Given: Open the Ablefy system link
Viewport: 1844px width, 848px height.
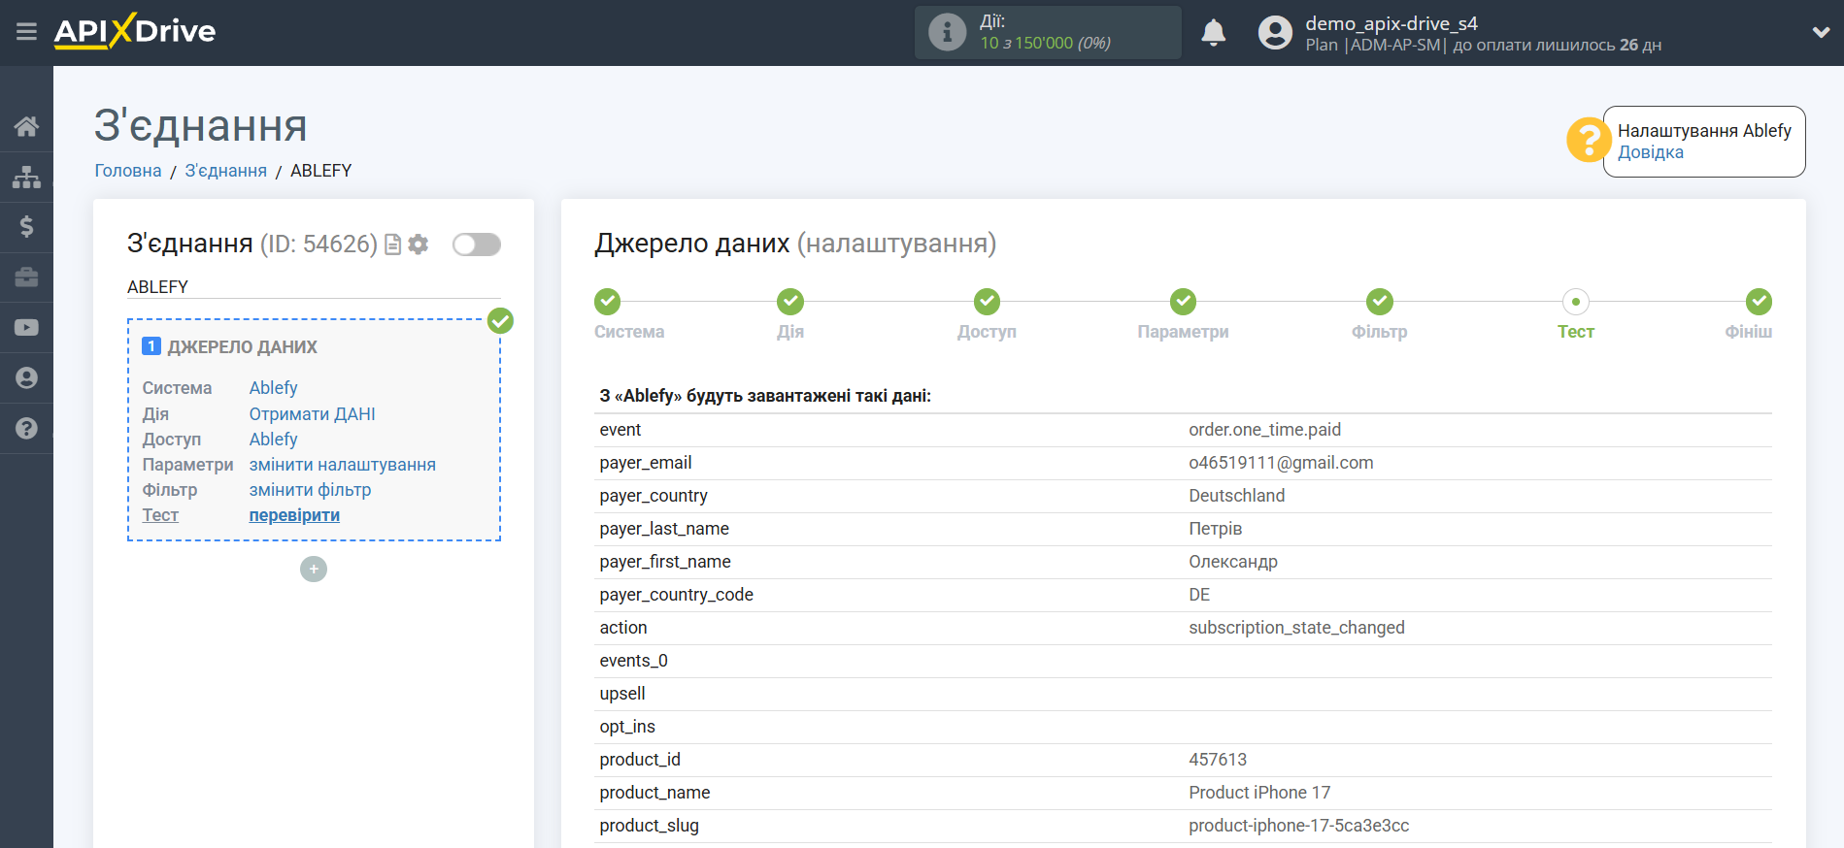Looking at the screenshot, I should [x=273, y=388].
